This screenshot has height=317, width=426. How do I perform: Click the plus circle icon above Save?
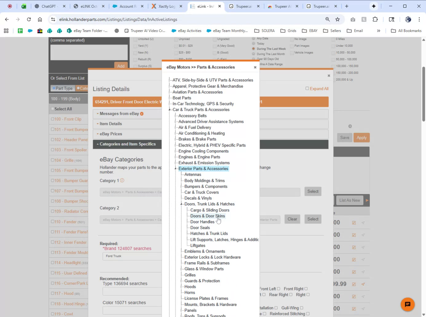pos(350,126)
